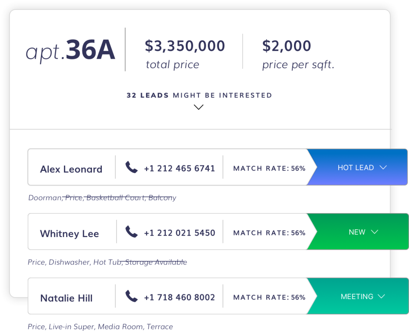Click the phone icon for Natalie Hill
The image size is (409, 331).
[x=132, y=296]
